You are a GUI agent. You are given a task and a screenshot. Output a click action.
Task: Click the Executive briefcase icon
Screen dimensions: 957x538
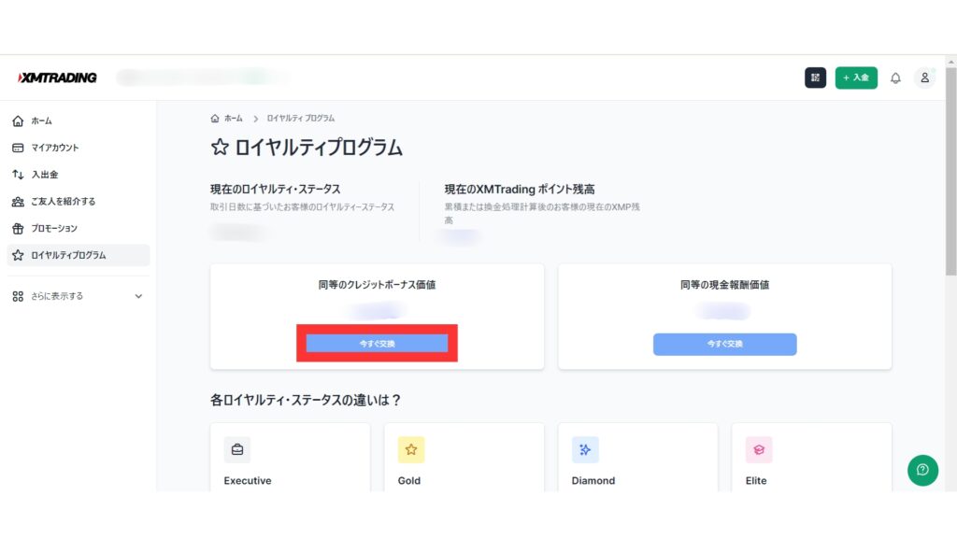click(237, 449)
